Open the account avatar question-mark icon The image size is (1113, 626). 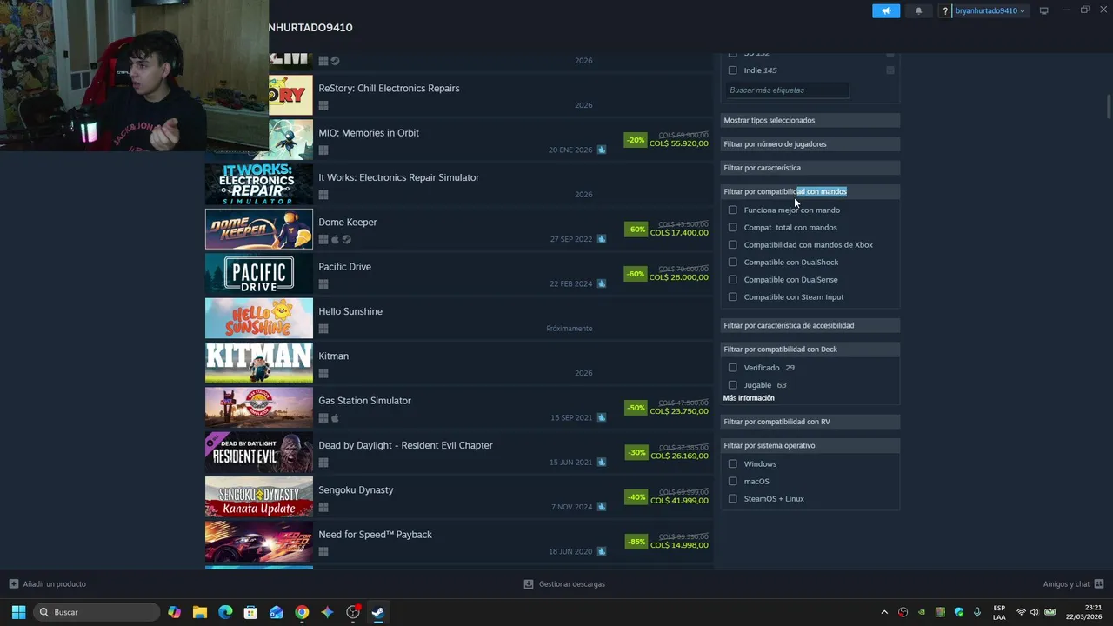(945, 10)
